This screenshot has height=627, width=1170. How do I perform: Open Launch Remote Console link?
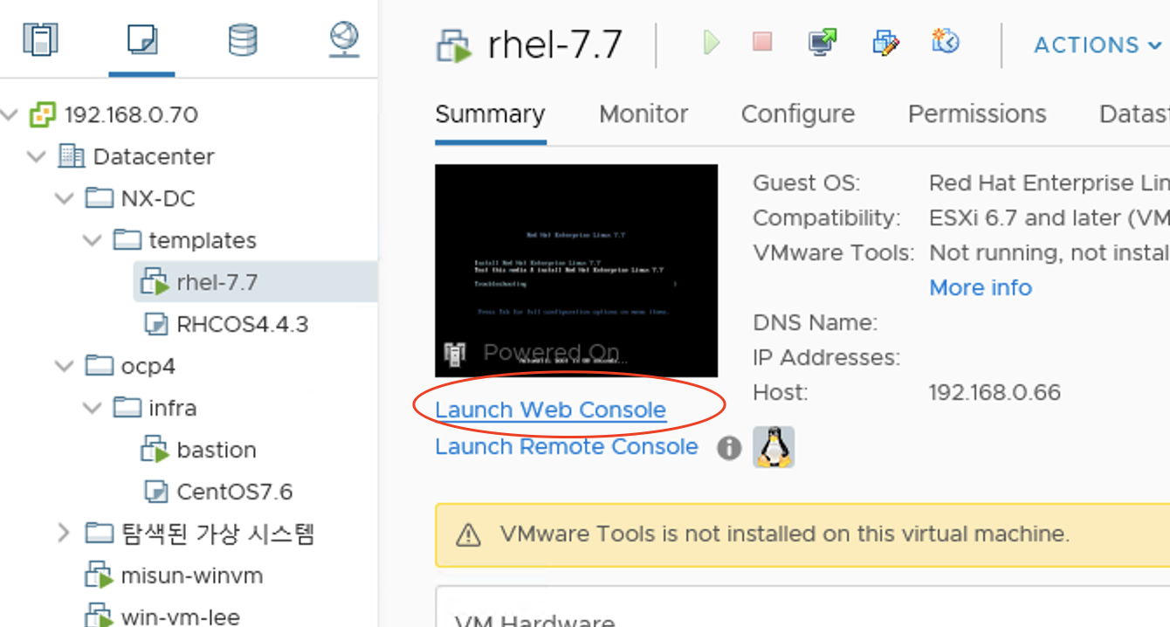567,446
